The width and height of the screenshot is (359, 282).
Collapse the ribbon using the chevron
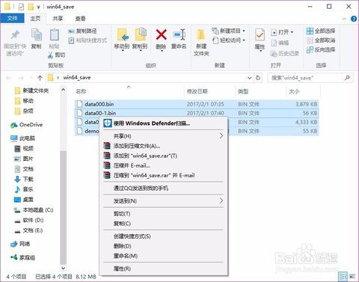point(345,19)
